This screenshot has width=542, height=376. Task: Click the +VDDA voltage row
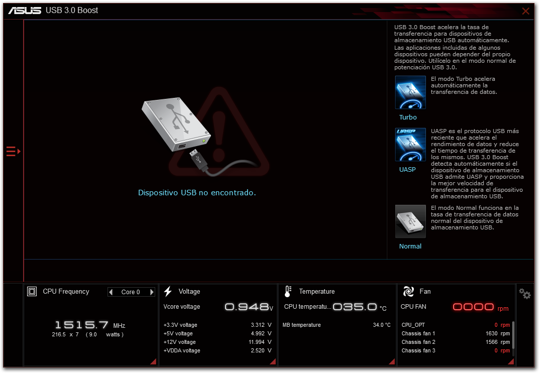tap(218, 350)
